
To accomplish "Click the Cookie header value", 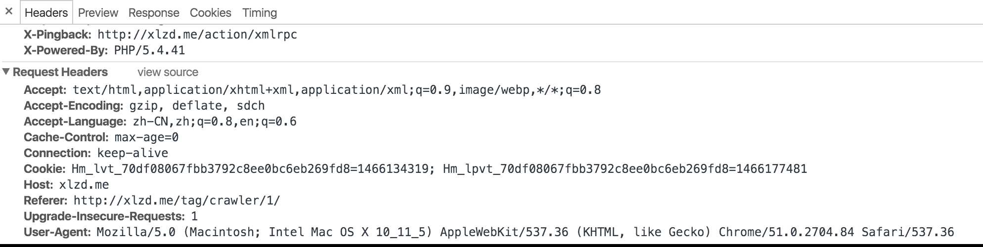I will pos(439,169).
